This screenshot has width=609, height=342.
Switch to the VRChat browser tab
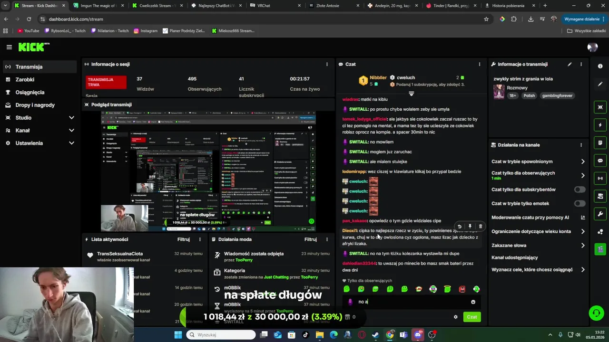275,6
